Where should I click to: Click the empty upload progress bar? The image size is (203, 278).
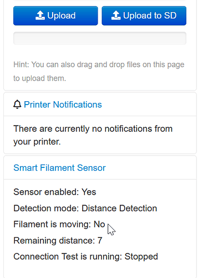pyautogui.click(x=100, y=38)
